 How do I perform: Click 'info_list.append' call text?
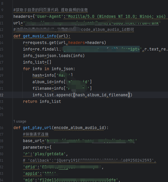coord(52,95)
